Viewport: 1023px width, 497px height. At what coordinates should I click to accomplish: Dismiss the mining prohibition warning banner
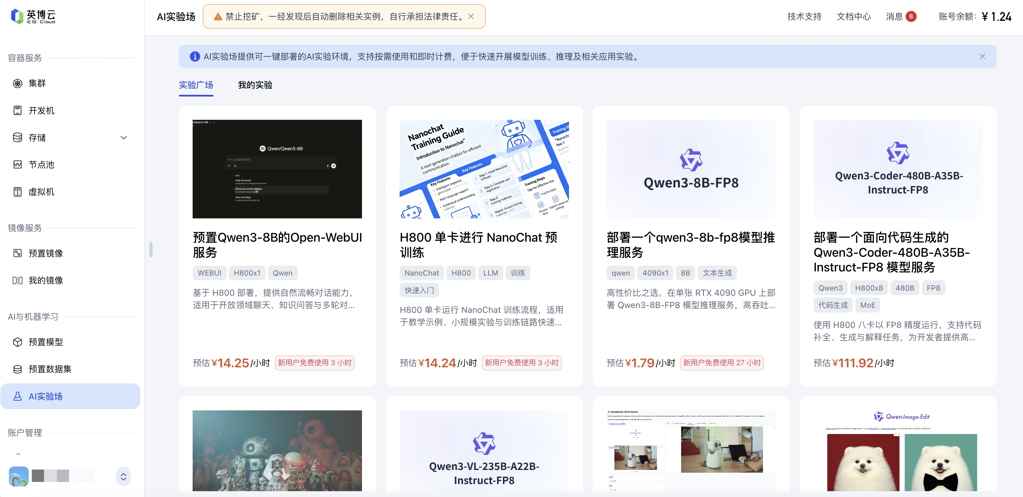point(471,16)
